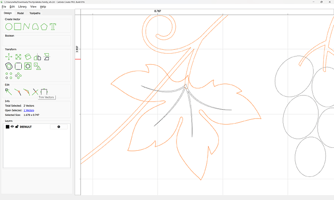
Task: Click the black color swatch of DEFAULT layer
Action: [x=7, y=127]
